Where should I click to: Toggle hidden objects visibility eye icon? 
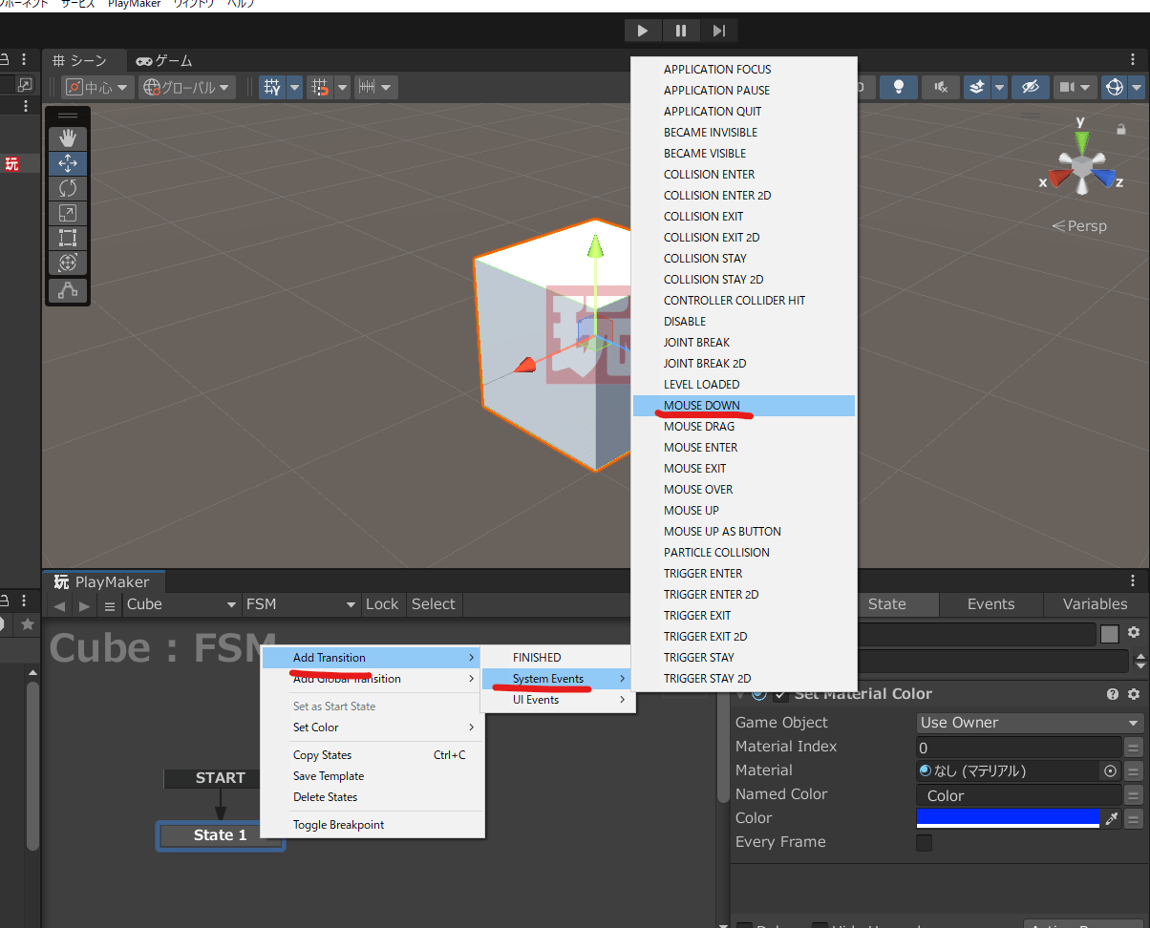1030,87
